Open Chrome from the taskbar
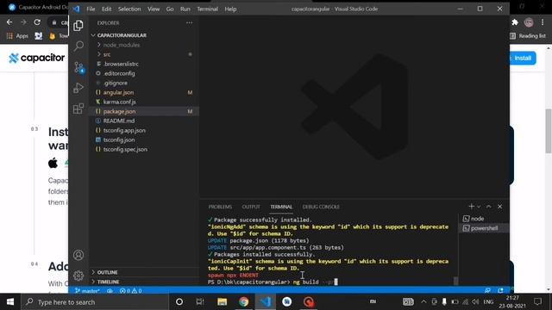This screenshot has height=310, width=552. click(x=243, y=302)
